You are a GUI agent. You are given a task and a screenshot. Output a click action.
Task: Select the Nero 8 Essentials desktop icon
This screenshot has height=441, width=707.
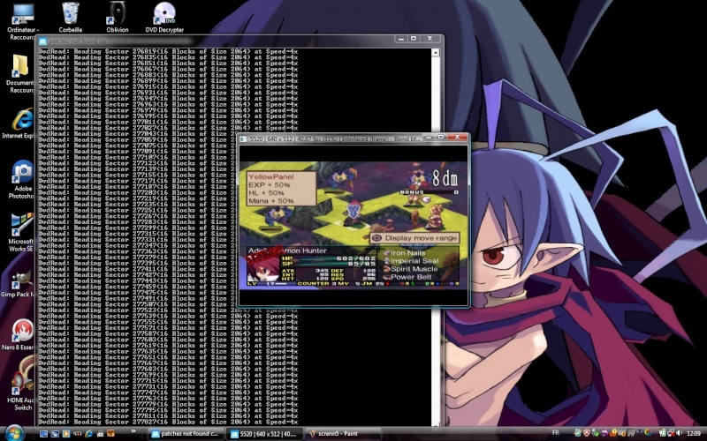(x=19, y=335)
